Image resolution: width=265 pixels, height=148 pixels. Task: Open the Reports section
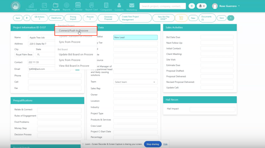click(66, 7)
